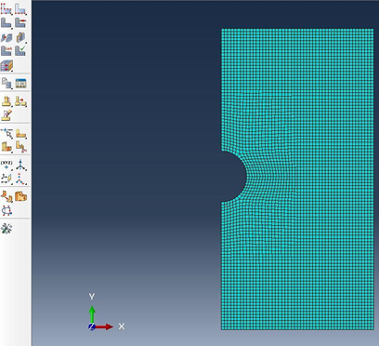Choose the Partition Edge tool with cursor
Viewport: 379px width, 346px height.
click(x=7, y=133)
